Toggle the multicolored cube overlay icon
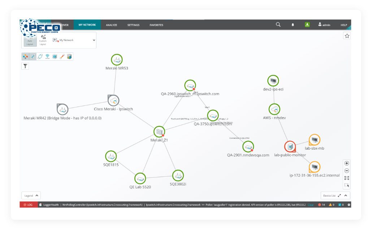This screenshot has height=232, width=372. coord(69,56)
